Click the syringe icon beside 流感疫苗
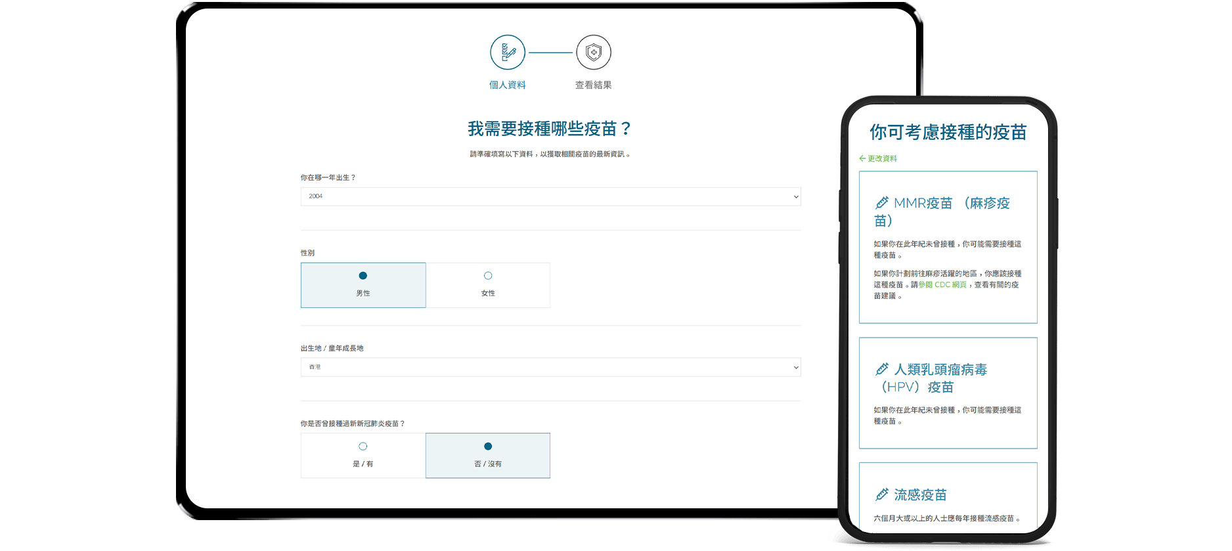This screenshot has width=1232, height=551. (x=881, y=495)
